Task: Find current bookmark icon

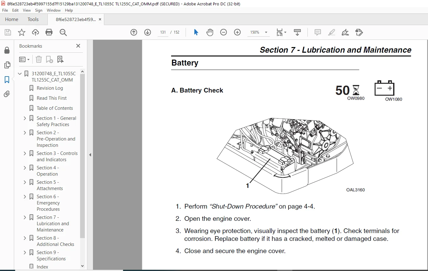Action: [60, 59]
